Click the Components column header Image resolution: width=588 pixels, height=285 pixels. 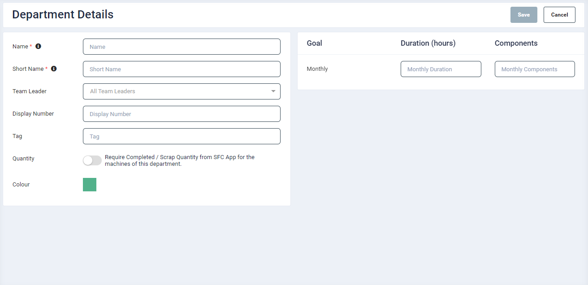pos(516,43)
